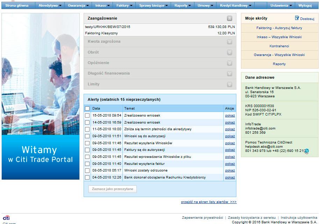Click pokaż for Bank dokonał obciążenia alert
Viewport: 320px width, 224px height.
(x=230, y=178)
